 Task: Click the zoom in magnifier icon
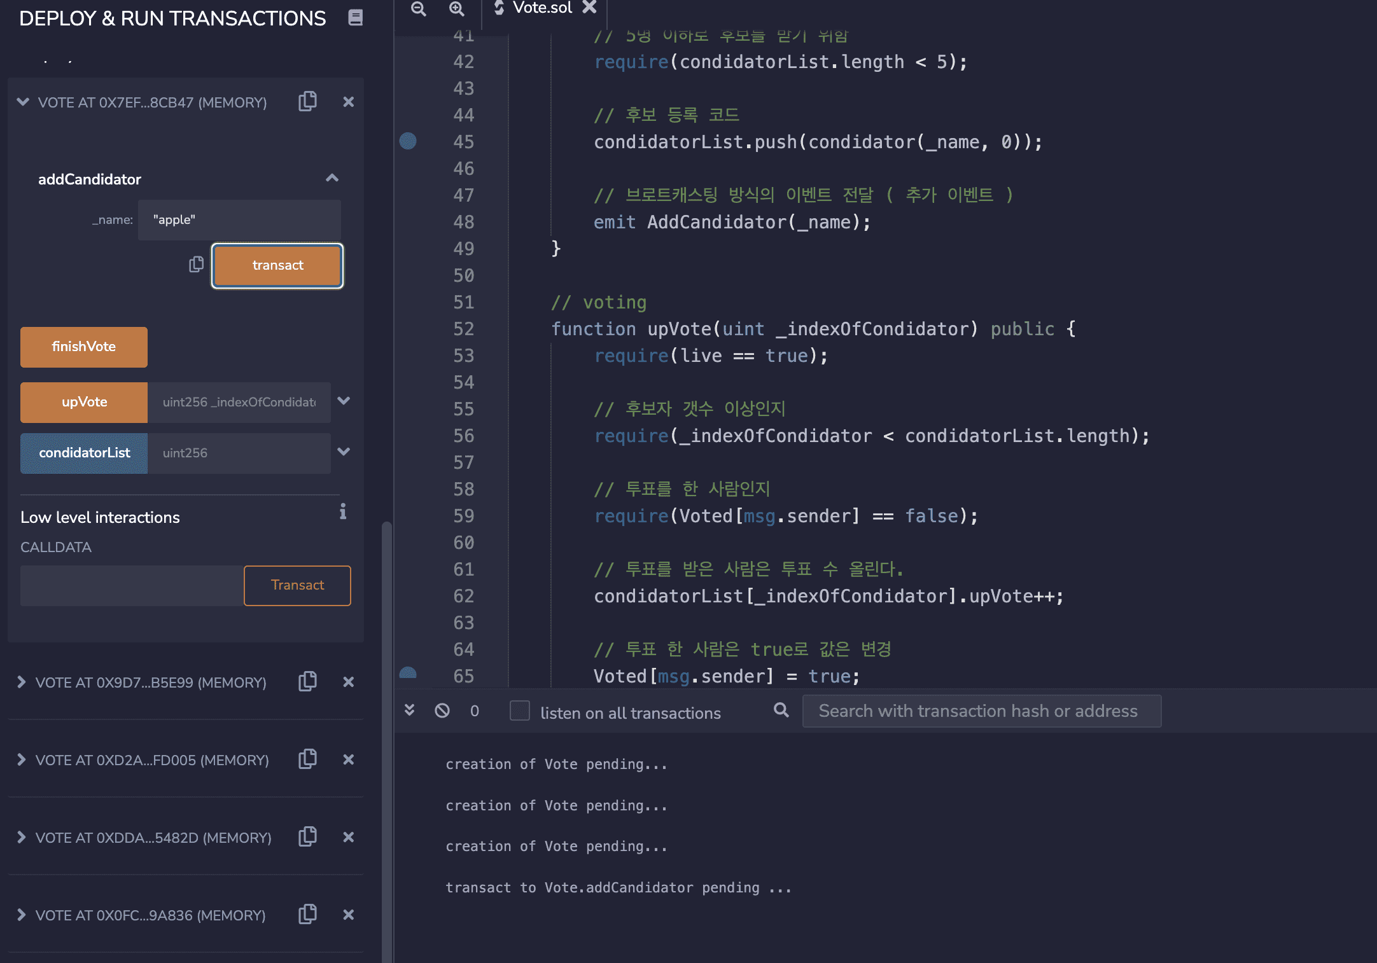(x=456, y=8)
